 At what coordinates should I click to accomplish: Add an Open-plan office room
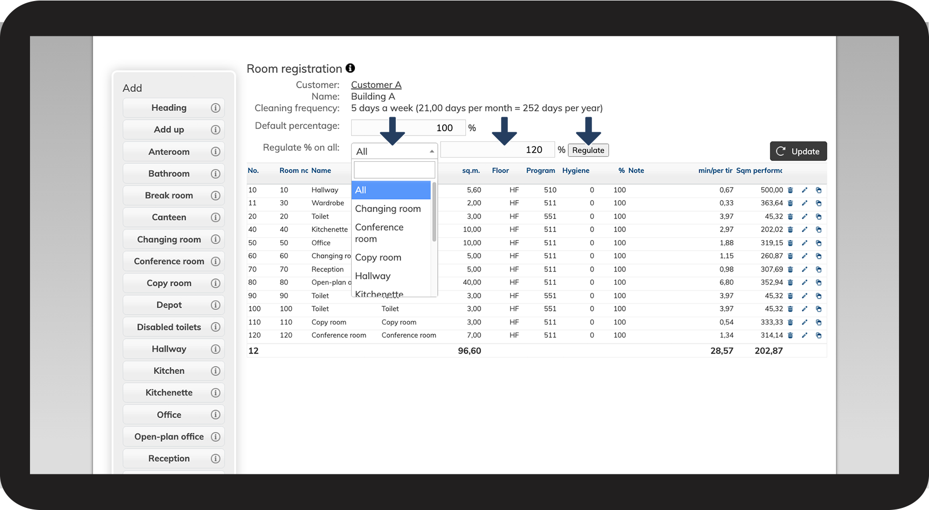[x=169, y=437]
